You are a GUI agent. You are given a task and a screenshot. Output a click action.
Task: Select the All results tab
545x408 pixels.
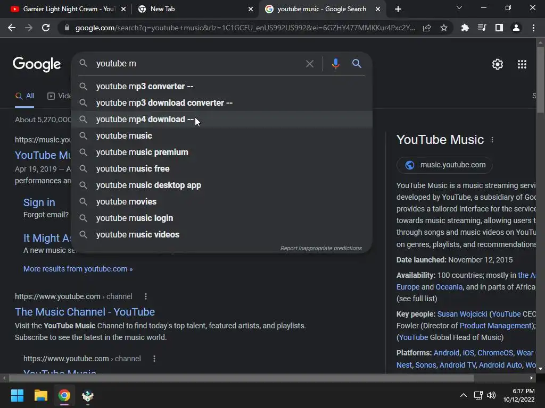coord(24,96)
